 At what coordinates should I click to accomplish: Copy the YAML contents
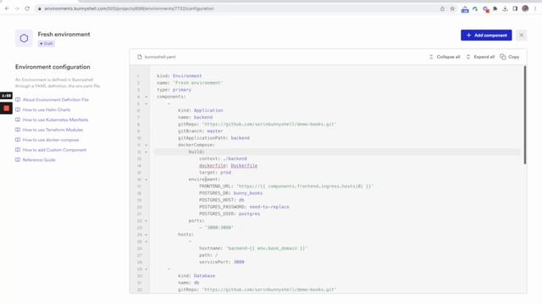click(x=510, y=57)
